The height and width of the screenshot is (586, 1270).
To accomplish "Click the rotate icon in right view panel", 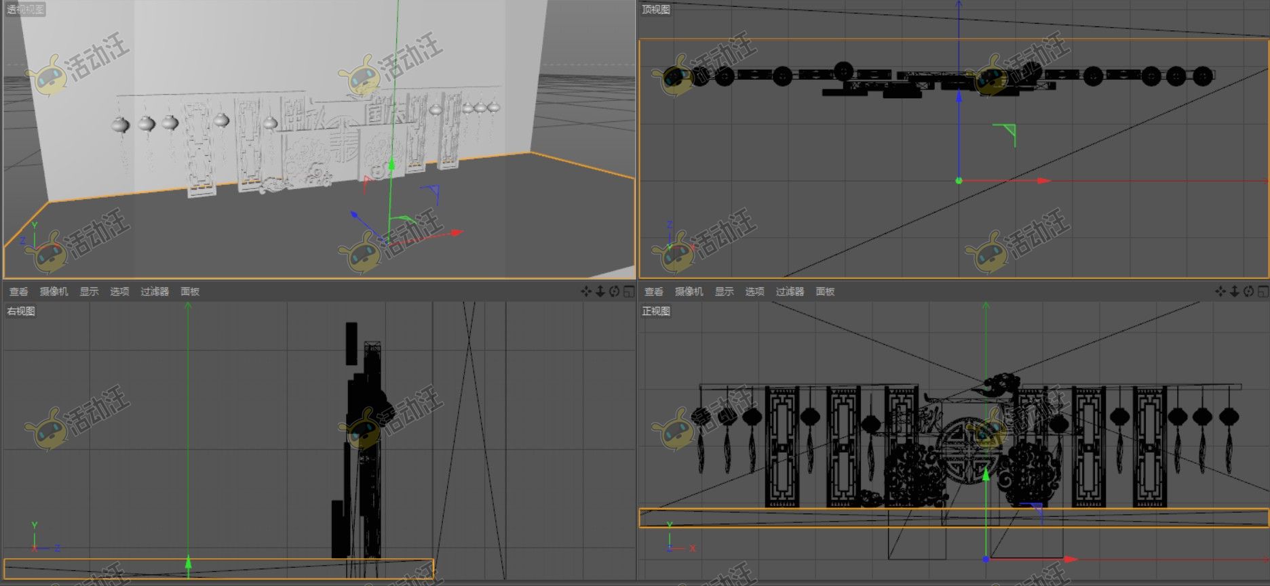I will coord(614,291).
